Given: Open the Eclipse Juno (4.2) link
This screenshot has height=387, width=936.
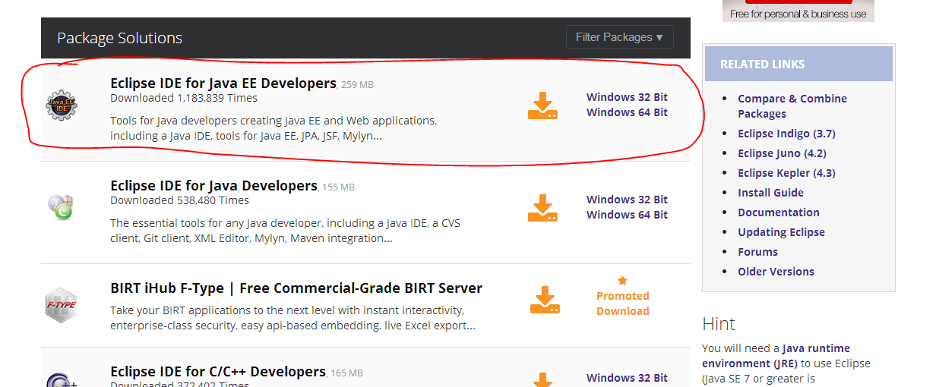Looking at the screenshot, I should [x=782, y=153].
